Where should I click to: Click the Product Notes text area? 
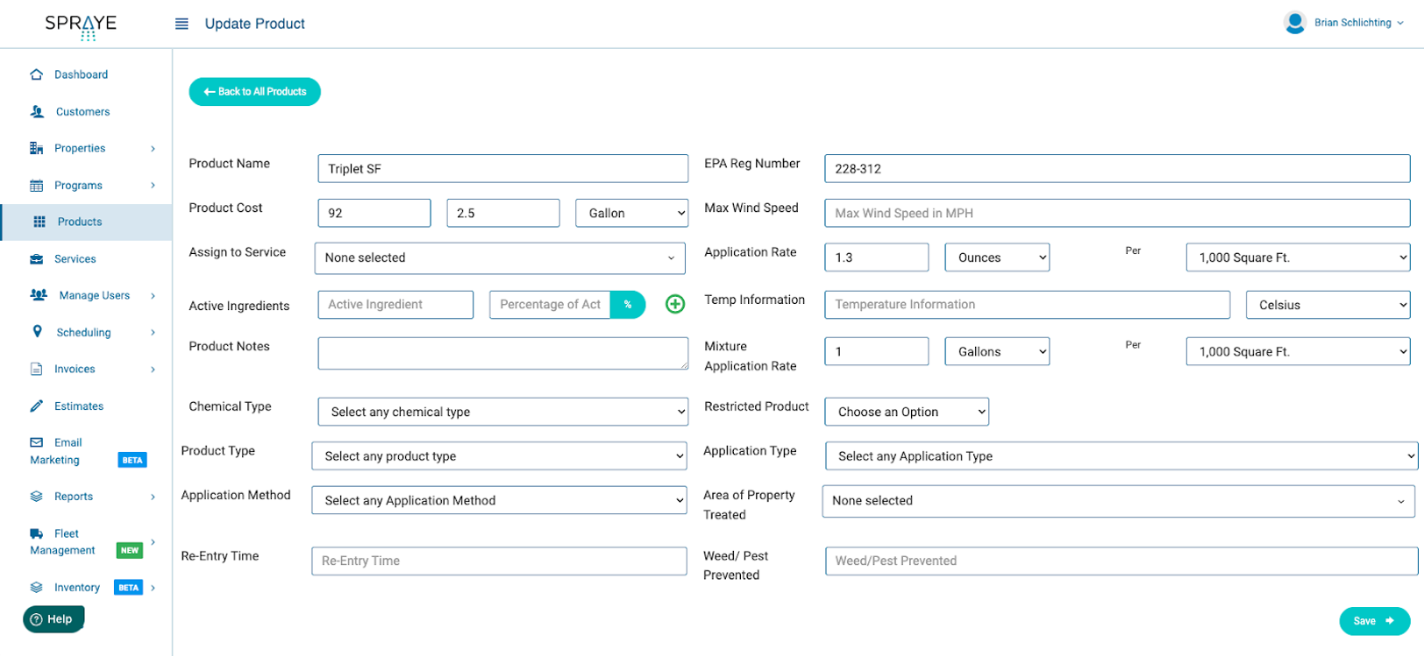[x=503, y=353]
